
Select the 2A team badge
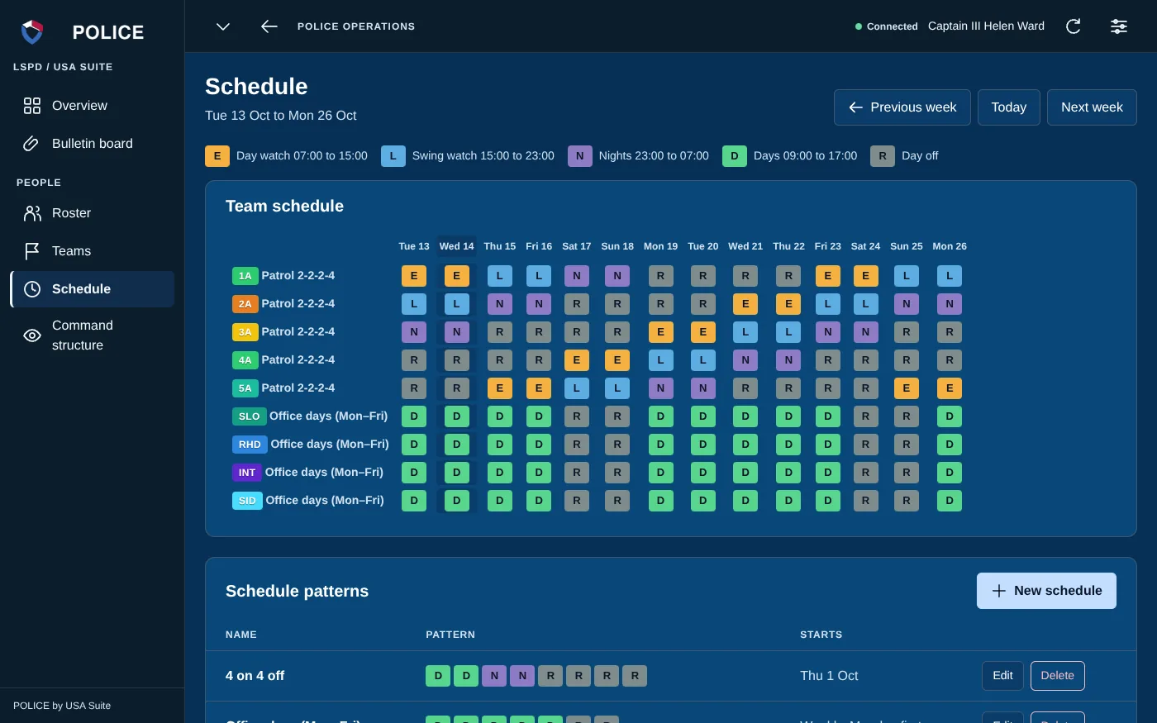245,304
